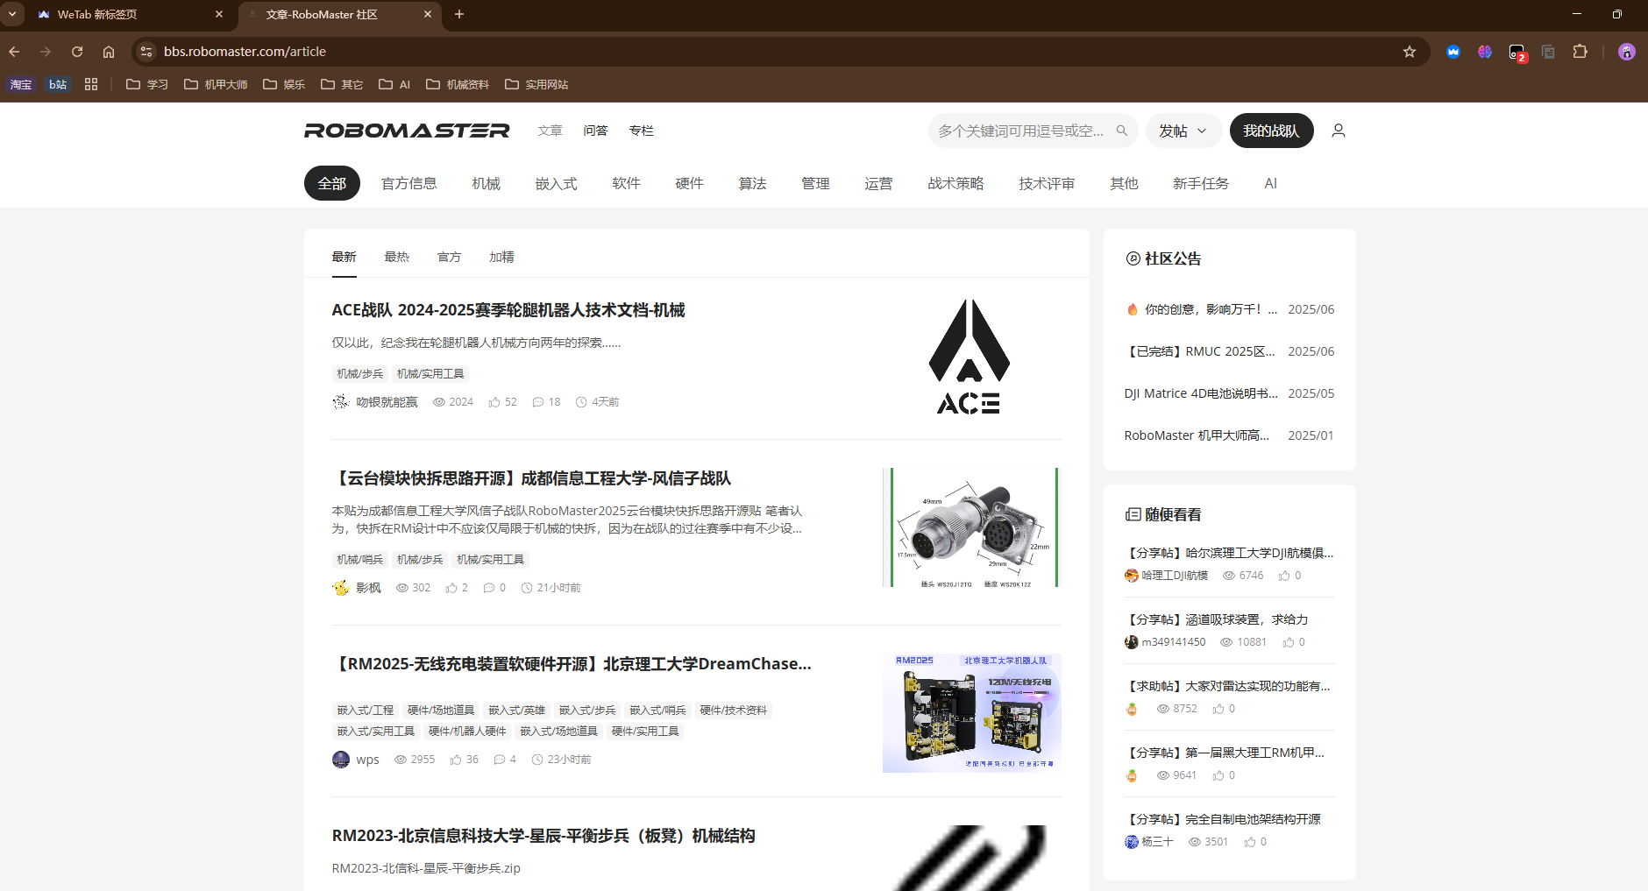Switch to the 最热 sort tab

[396, 257]
